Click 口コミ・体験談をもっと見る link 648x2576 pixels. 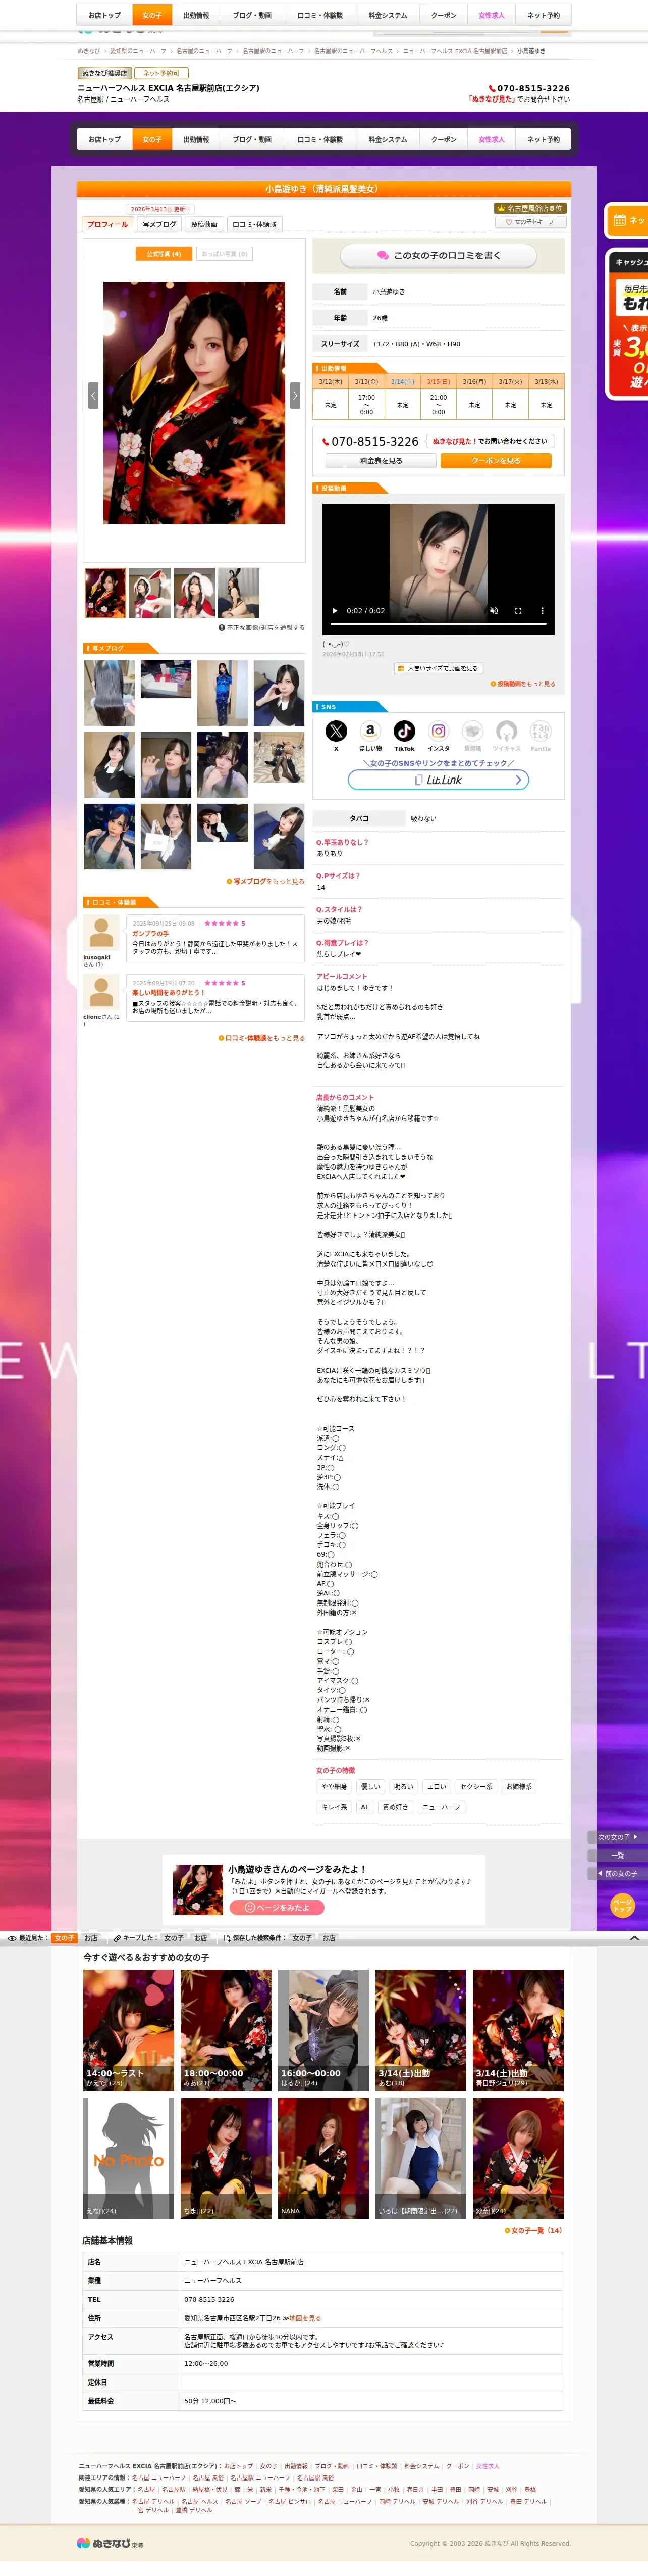click(261, 1038)
